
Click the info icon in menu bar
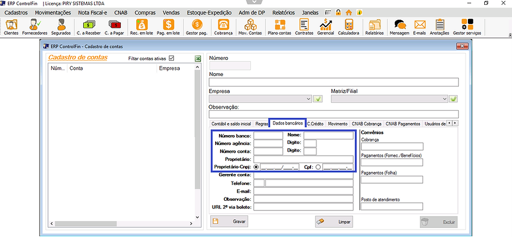pyautogui.click(x=359, y=13)
